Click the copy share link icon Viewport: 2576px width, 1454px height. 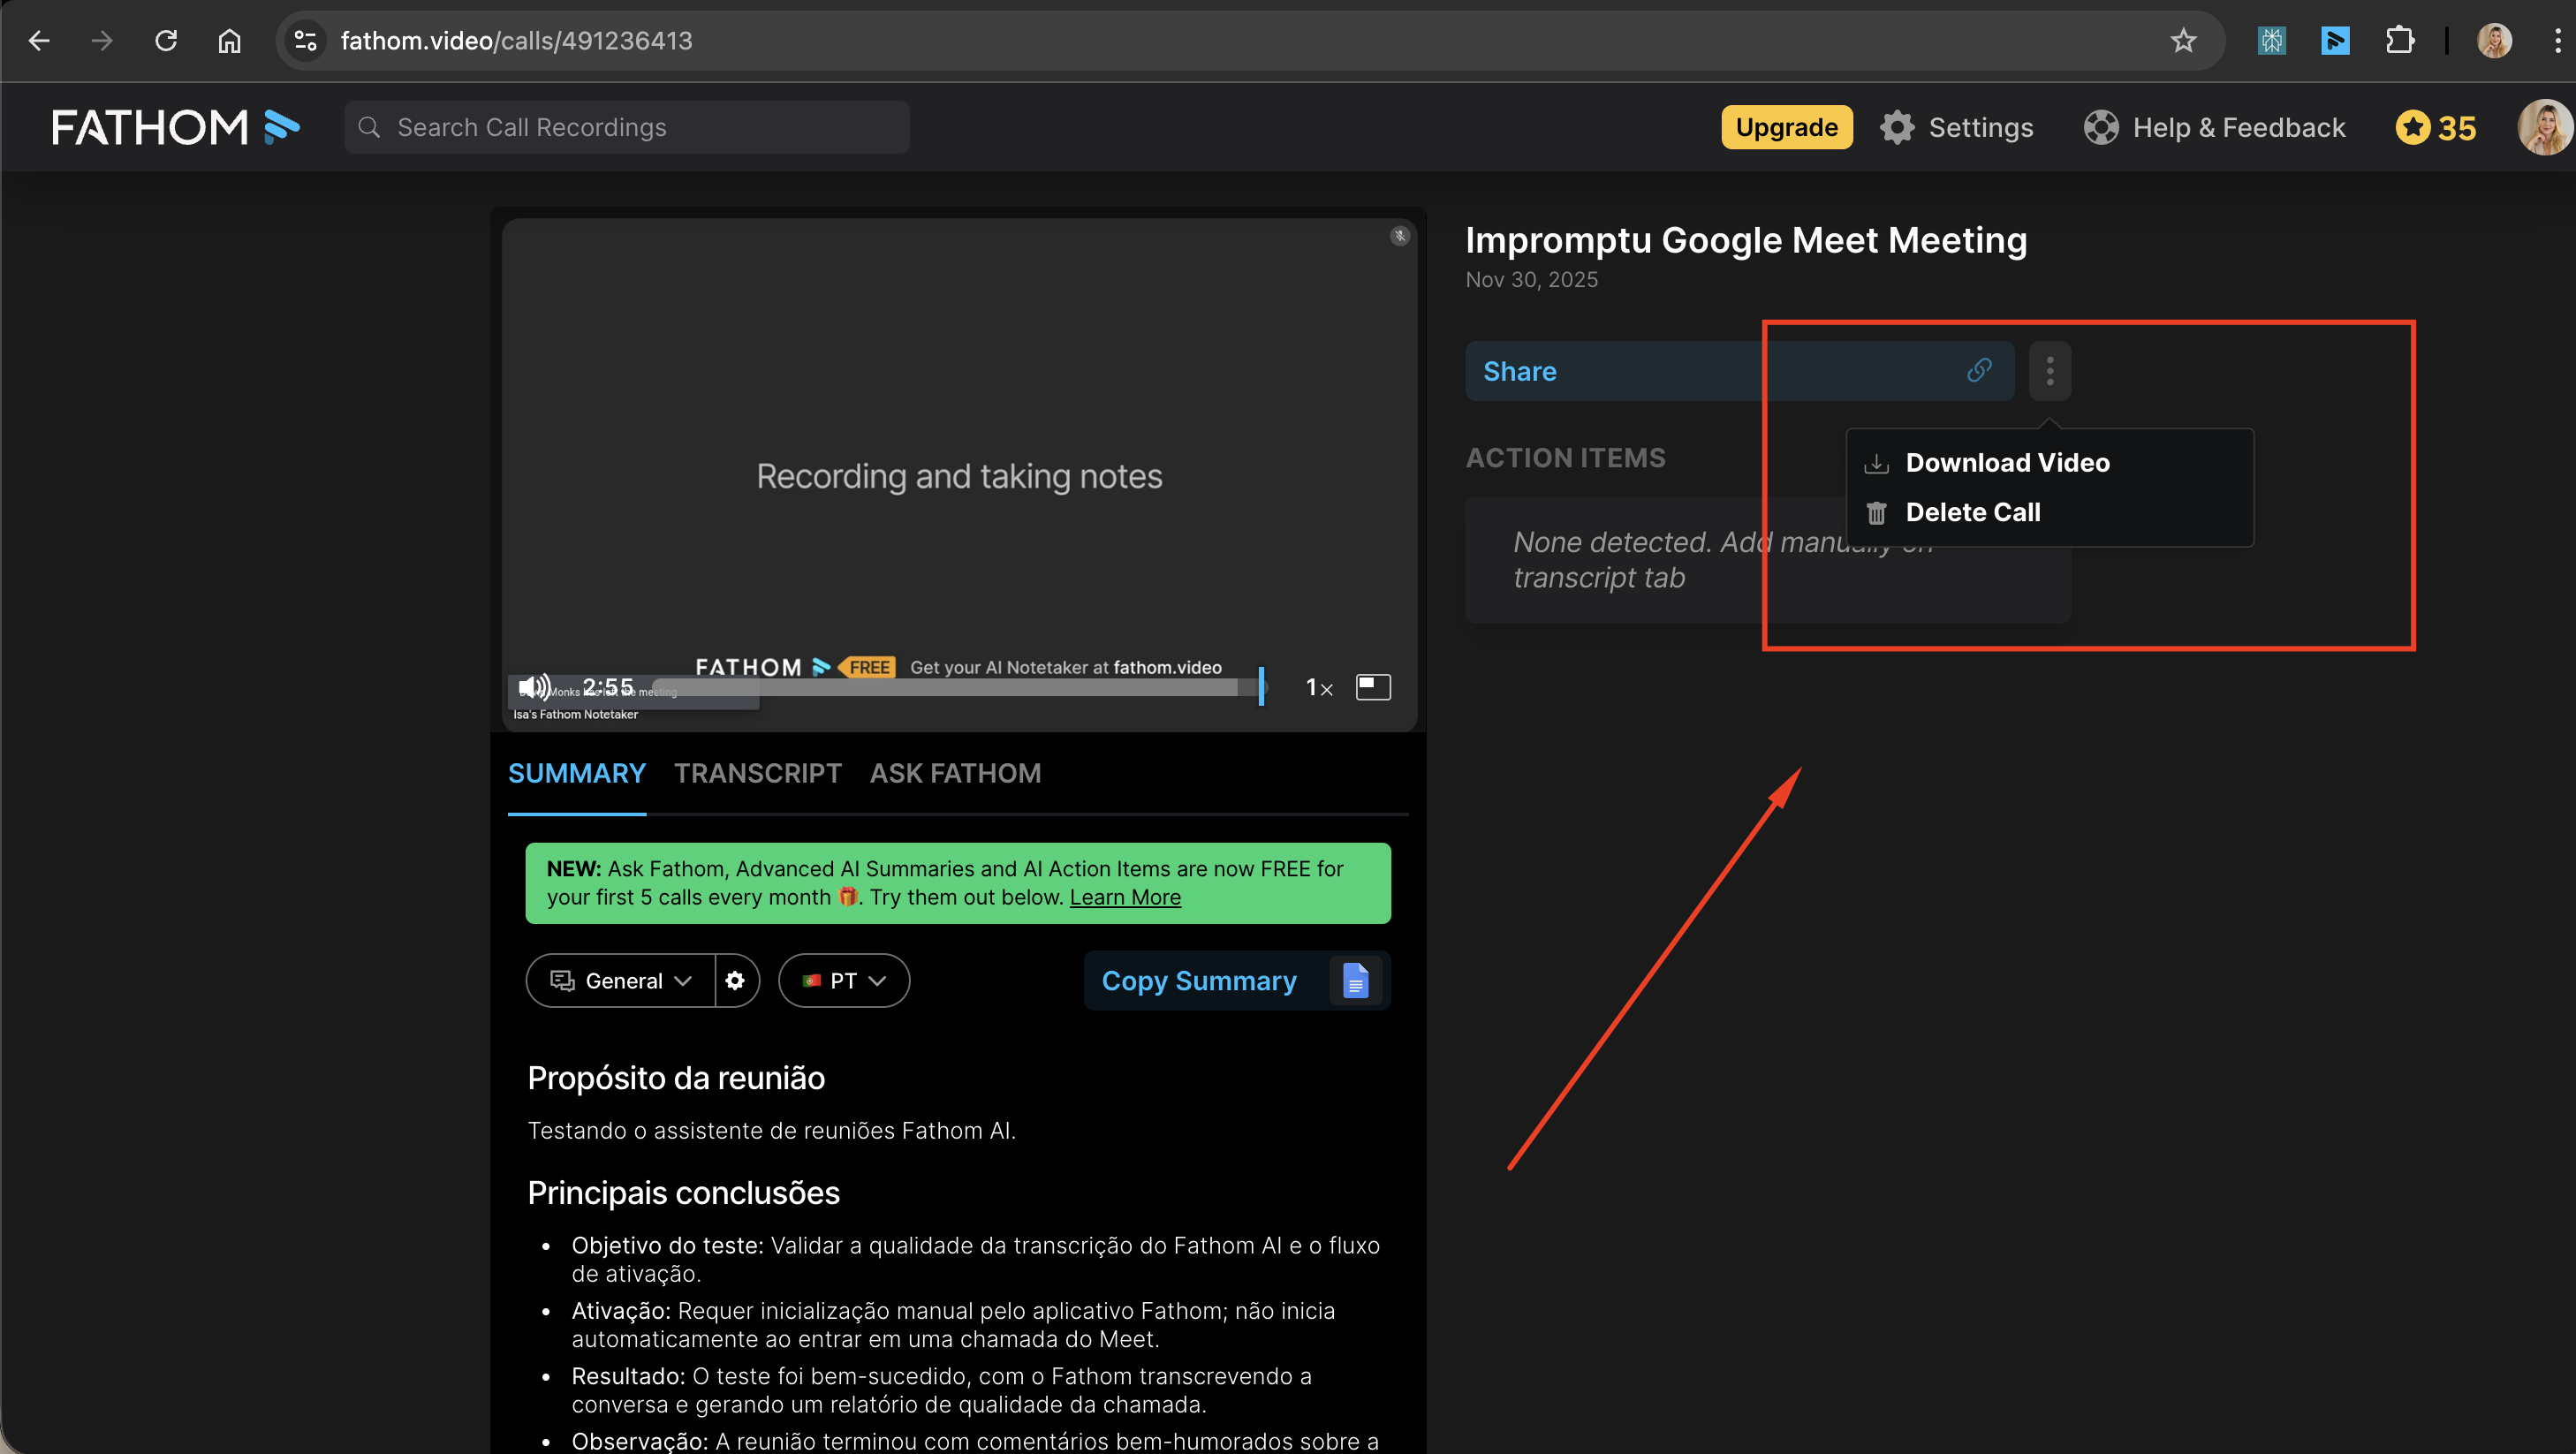1978,371
